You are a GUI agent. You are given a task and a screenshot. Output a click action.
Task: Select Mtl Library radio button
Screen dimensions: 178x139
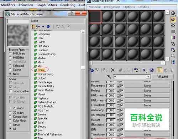point(10,53)
